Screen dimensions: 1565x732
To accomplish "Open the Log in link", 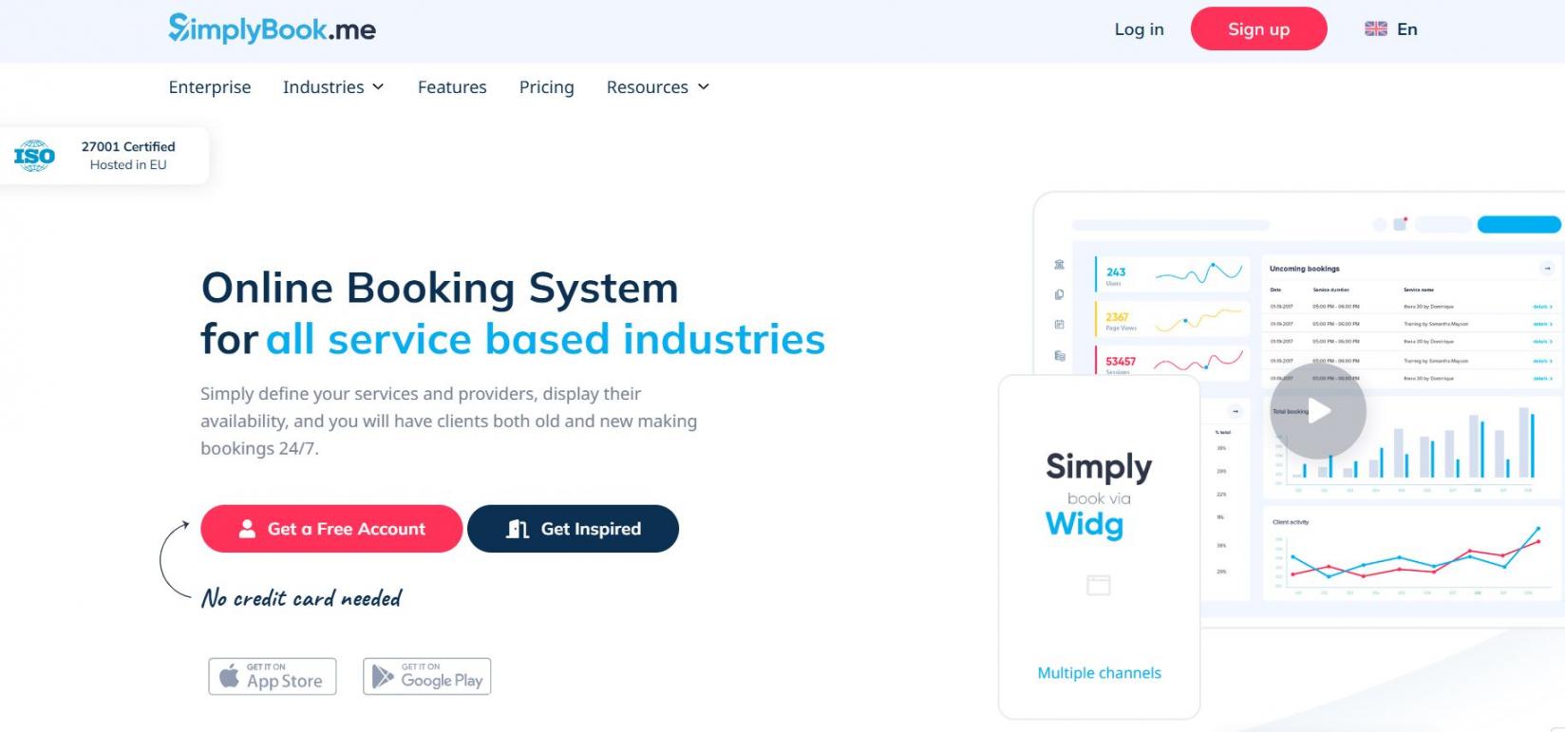I will 1139,29.
